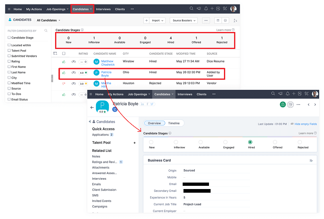Open notifications bell in Patricia Boyle window
This screenshot has width=324, height=219.
pos(288,94)
